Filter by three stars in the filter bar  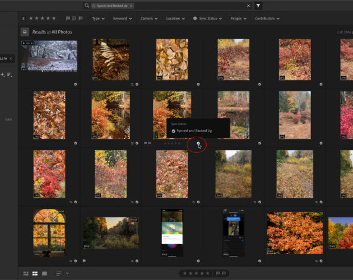43,18
